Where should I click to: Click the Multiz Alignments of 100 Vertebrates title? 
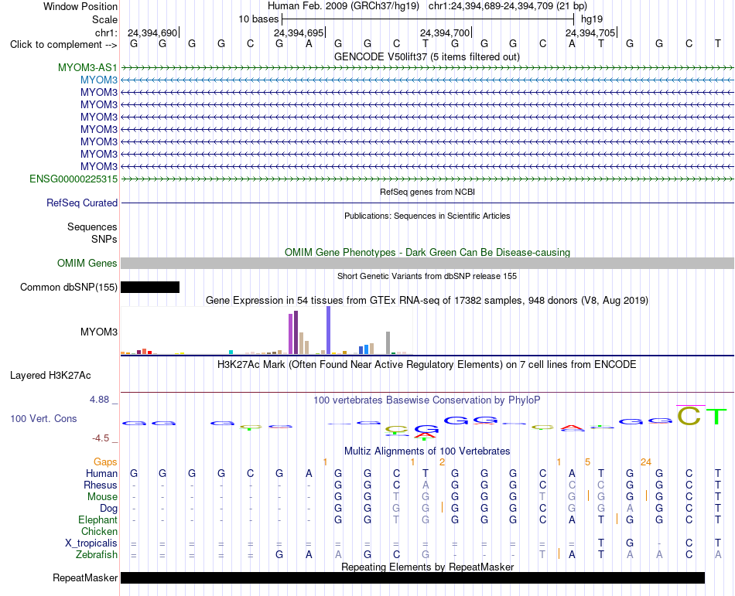(x=427, y=451)
